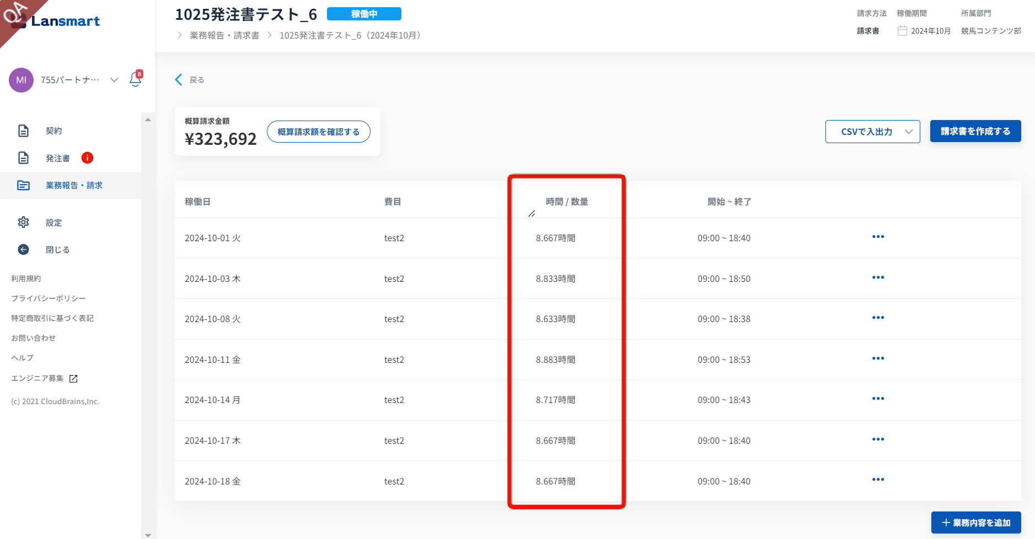Screen dimensions: 1035x539
Task: Go back with 戻る
Action: pyautogui.click(x=197, y=80)
